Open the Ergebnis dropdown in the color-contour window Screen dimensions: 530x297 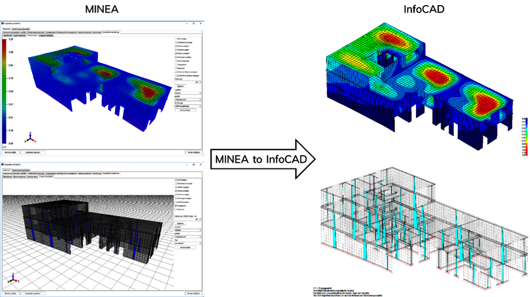pos(187,93)
